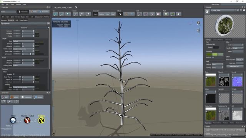Screen dimensions: 246x138
Task: Click the second Scene toolbar icon
Action: pos(82,14)
